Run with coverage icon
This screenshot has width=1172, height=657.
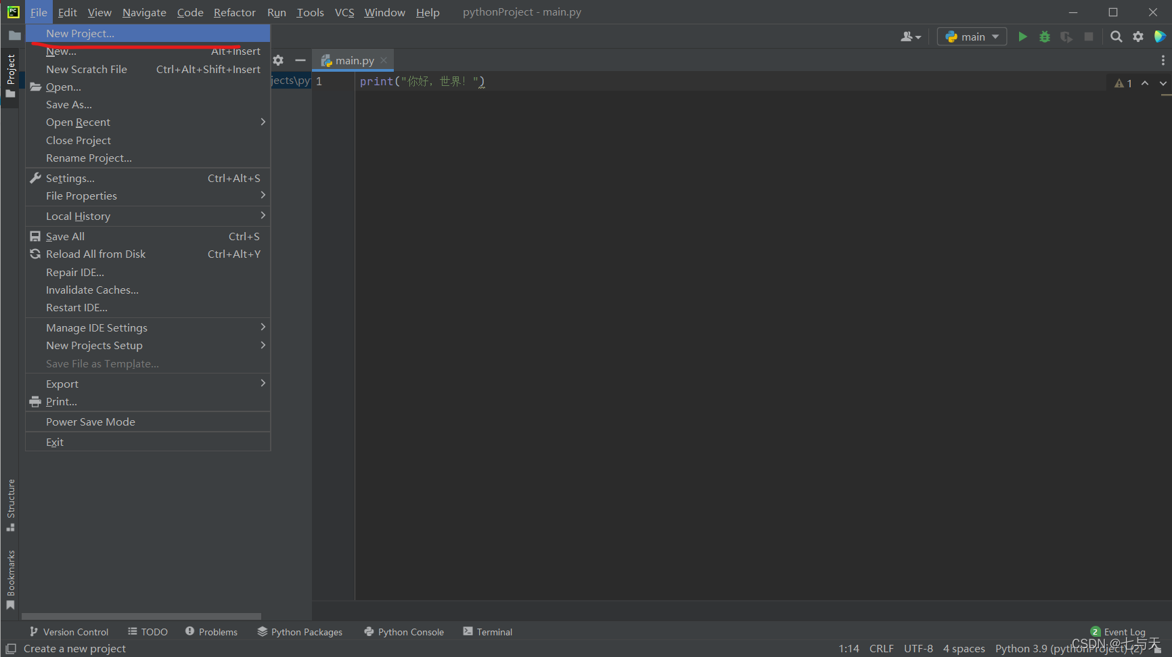tap(1066, 37)
